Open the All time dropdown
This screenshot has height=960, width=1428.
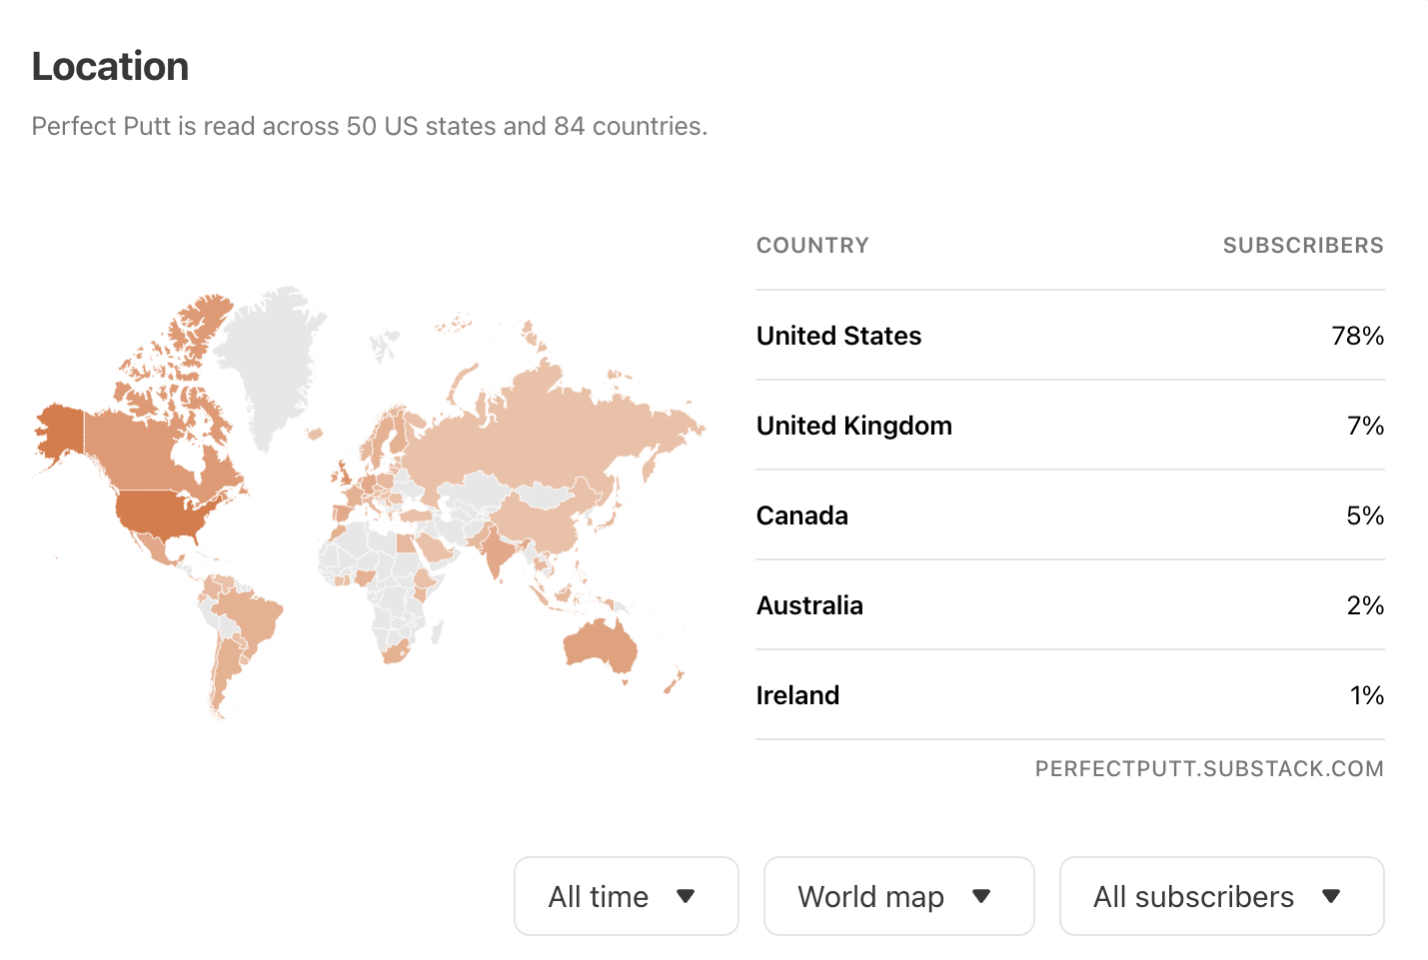[626, 896]
